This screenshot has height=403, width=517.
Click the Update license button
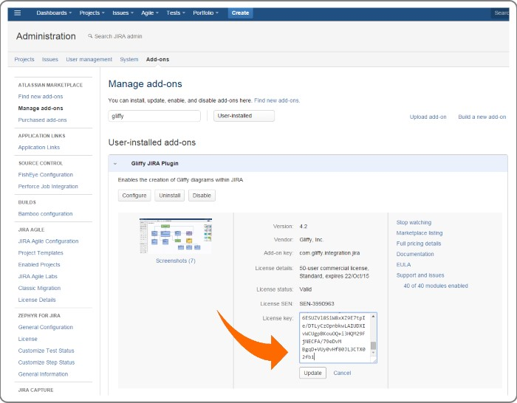tap(312, 373)
